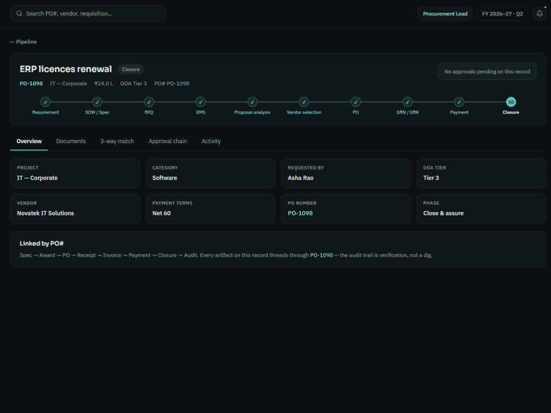Click the EMS stage label
This screenshot has height=413, width=551.
point(201,112)
